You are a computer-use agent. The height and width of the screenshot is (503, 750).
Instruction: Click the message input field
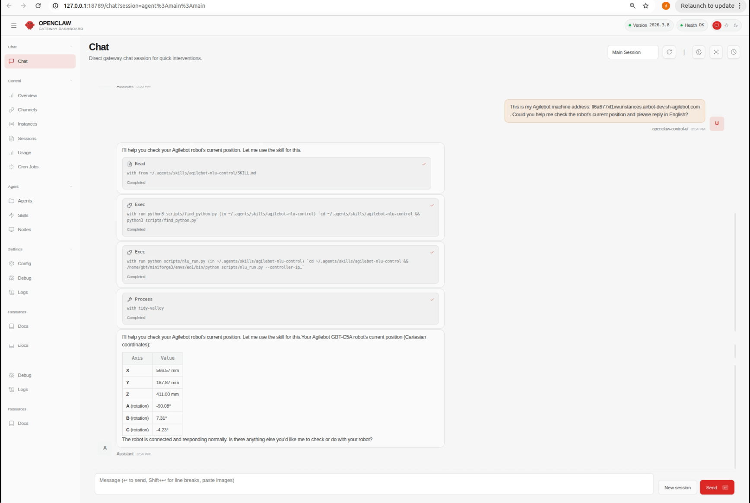374,484
